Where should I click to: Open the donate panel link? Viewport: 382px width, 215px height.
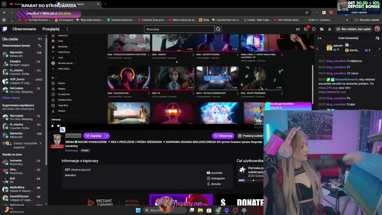[213, 184]
